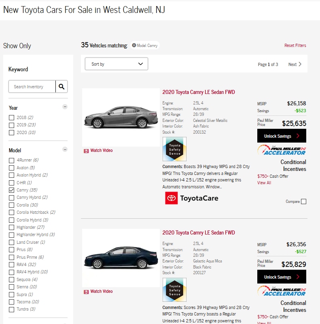320x324 pixels.
Task: Tick the Compare checkbox for first Camry
Action: 303,201
